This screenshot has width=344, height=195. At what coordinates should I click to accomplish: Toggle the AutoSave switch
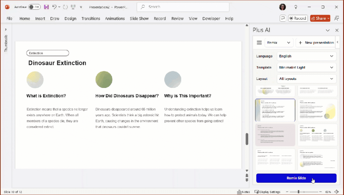coord(34,7)
